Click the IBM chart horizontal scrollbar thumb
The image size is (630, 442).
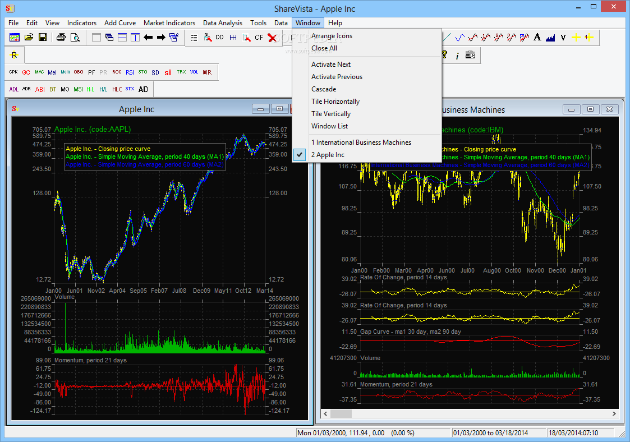[x=341, y=413]
